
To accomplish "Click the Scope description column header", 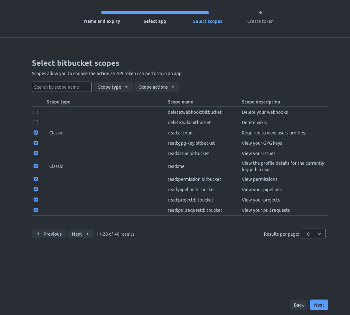I will [x=261, y=102].
